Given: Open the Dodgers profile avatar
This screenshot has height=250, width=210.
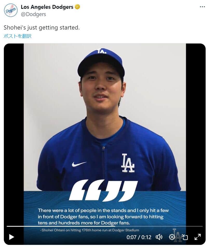Looking at the screenshot, I should coord(11,10).
